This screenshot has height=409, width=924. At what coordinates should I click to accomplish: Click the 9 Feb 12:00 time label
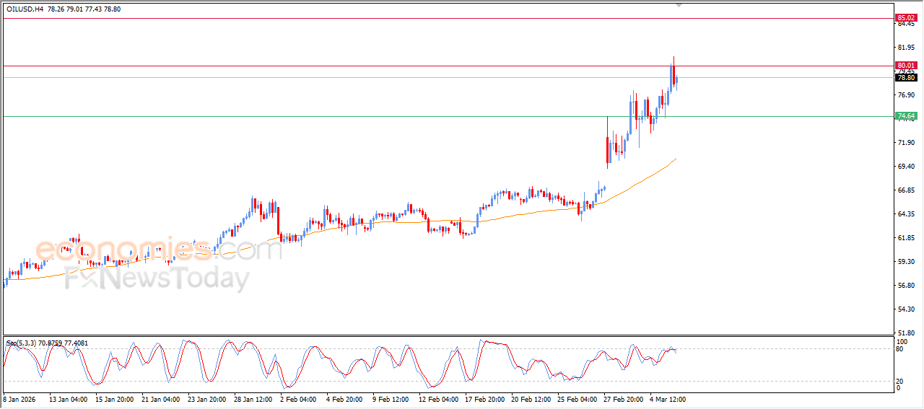pyautogui.click(x=391, y=398)
